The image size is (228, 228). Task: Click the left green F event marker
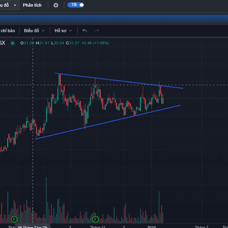tap(14, 219)
